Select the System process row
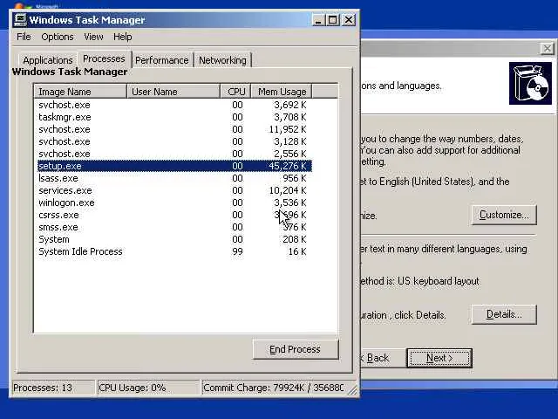The image size is (558, 419). coord(174,239)
